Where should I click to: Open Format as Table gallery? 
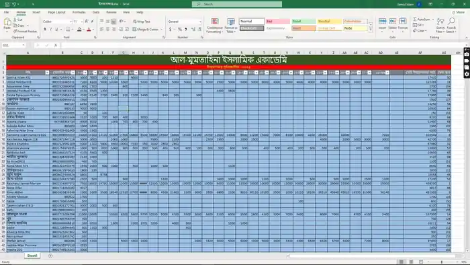231,25
